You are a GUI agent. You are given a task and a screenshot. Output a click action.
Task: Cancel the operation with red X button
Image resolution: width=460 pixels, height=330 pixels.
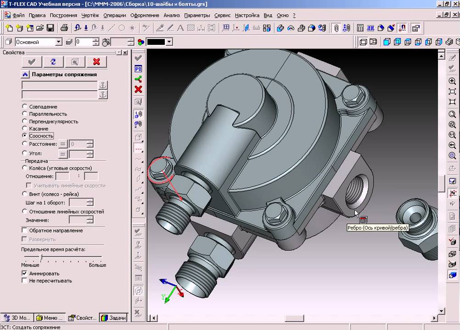(x=96, y=62)
